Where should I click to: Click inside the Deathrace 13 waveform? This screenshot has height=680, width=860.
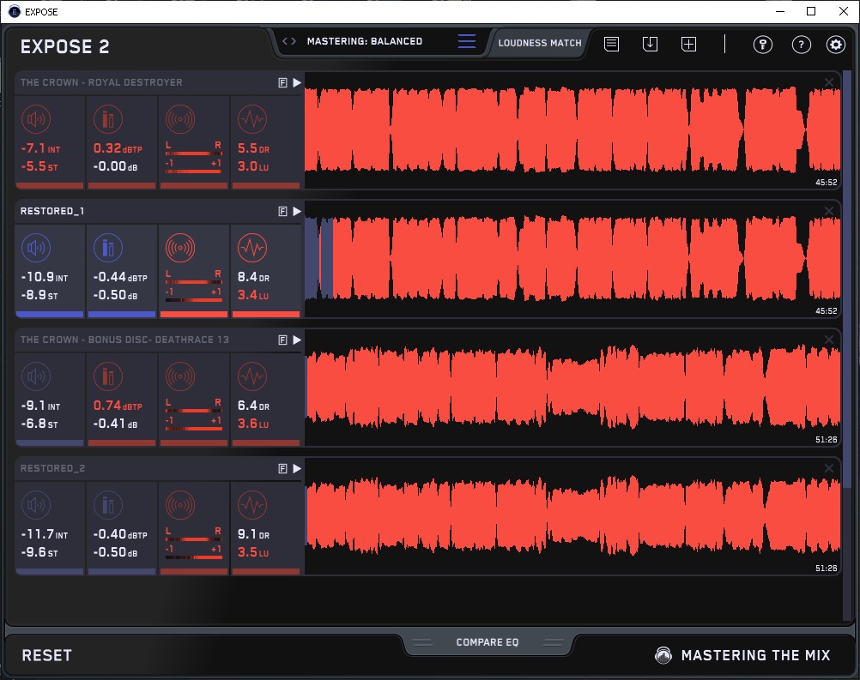pyautogui.click(x=572, y=388)
